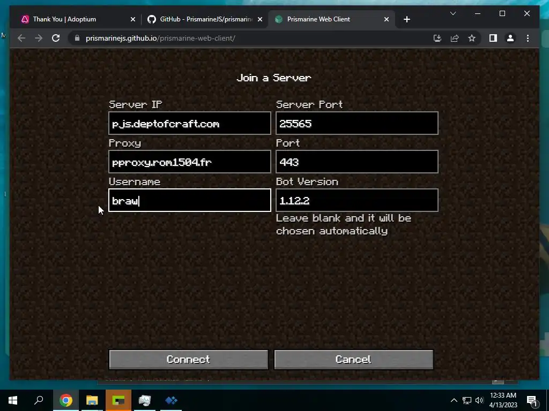
Task: Click the Bot Version label
Action: tap(307, 182)
